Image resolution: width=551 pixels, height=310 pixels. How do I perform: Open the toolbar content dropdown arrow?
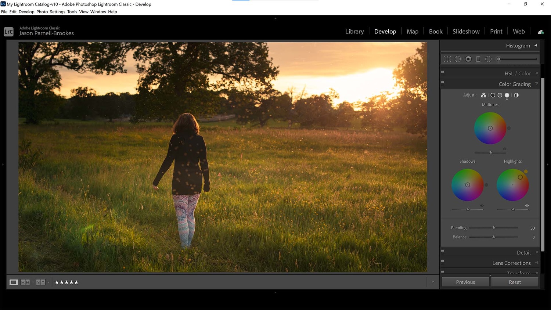[433, 282]
